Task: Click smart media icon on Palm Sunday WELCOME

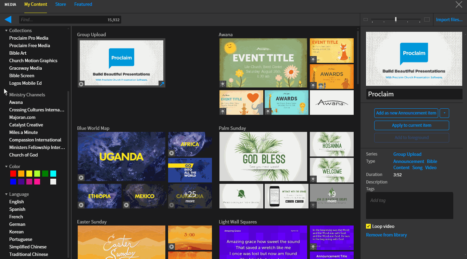Action: coord(313,179)
